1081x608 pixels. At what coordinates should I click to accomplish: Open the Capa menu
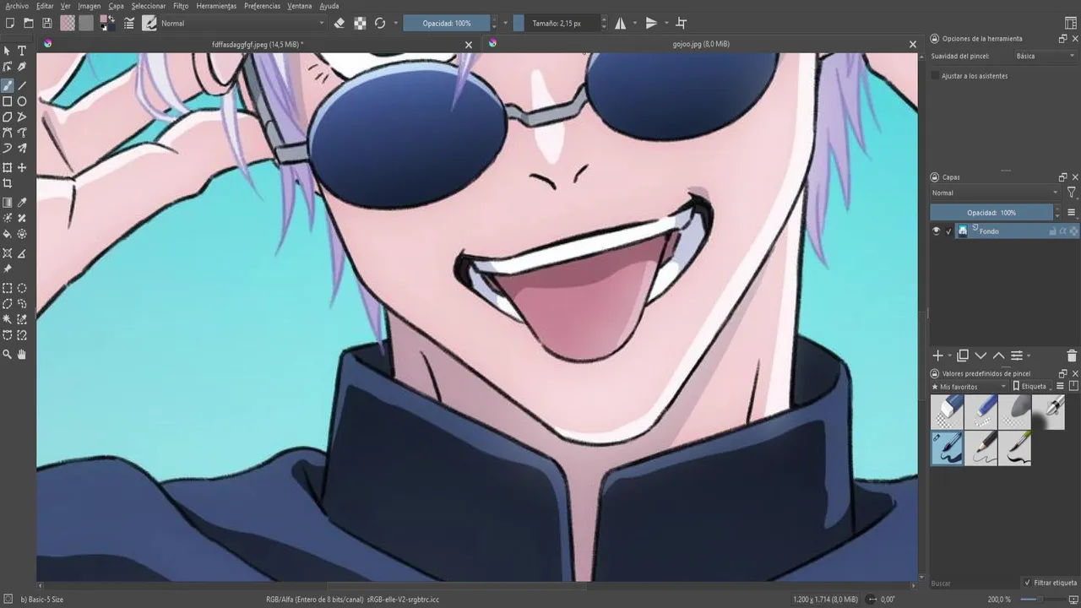tap(116, 6)
